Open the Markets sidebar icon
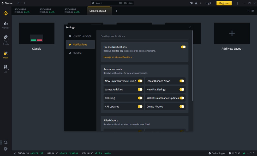Screen dimensions: 257x156 [5, 25]
